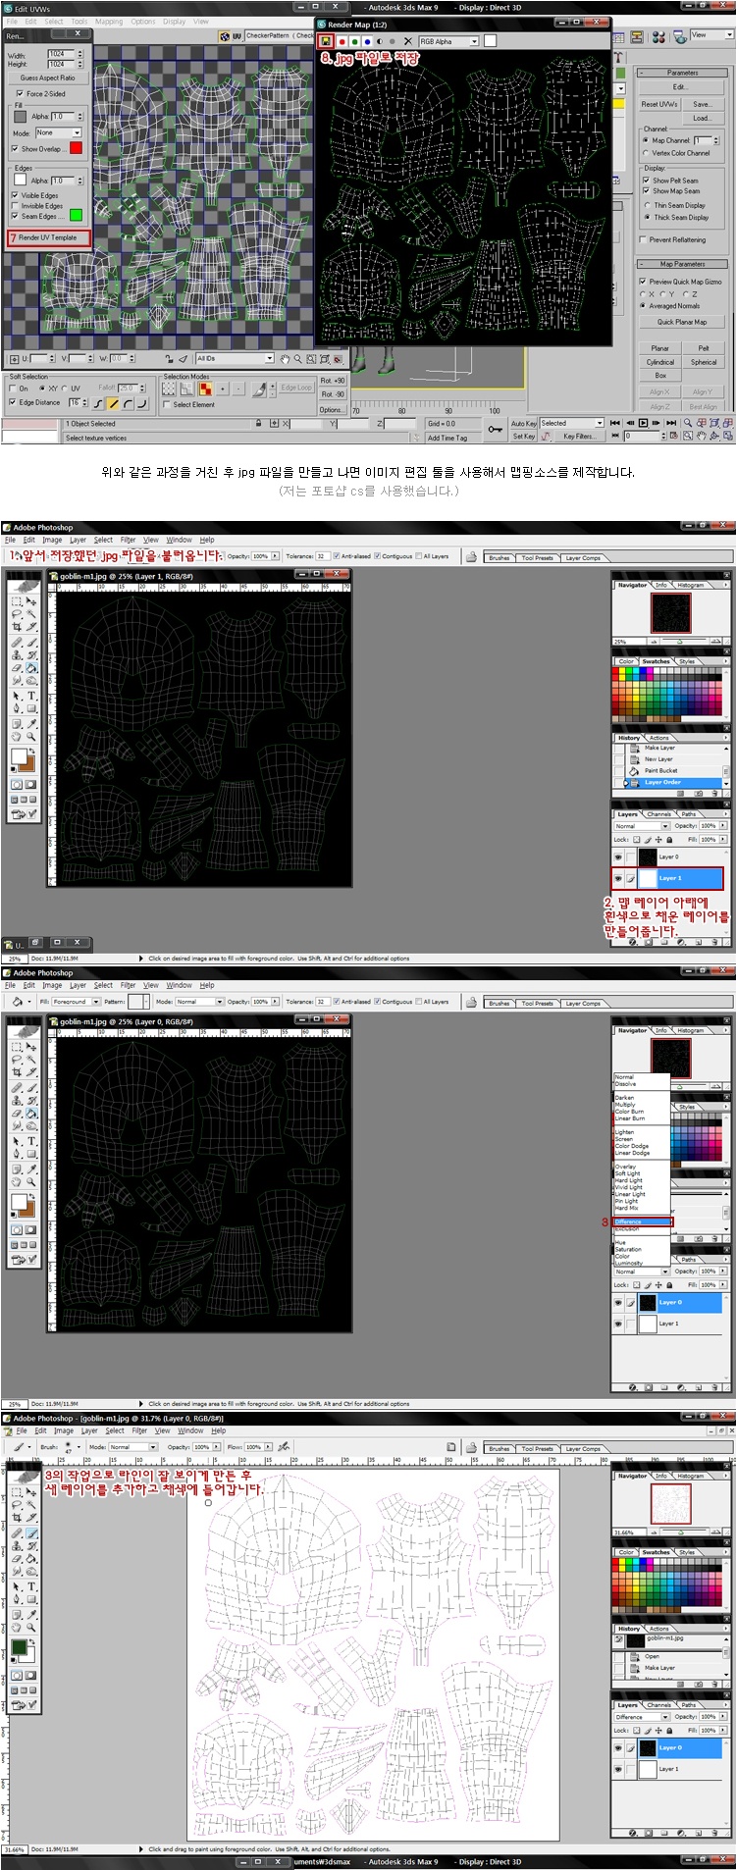Select Type tool in first Photoshop toolbox
The height and width of the screenshot is (1870, 736).
pos(31,696)
